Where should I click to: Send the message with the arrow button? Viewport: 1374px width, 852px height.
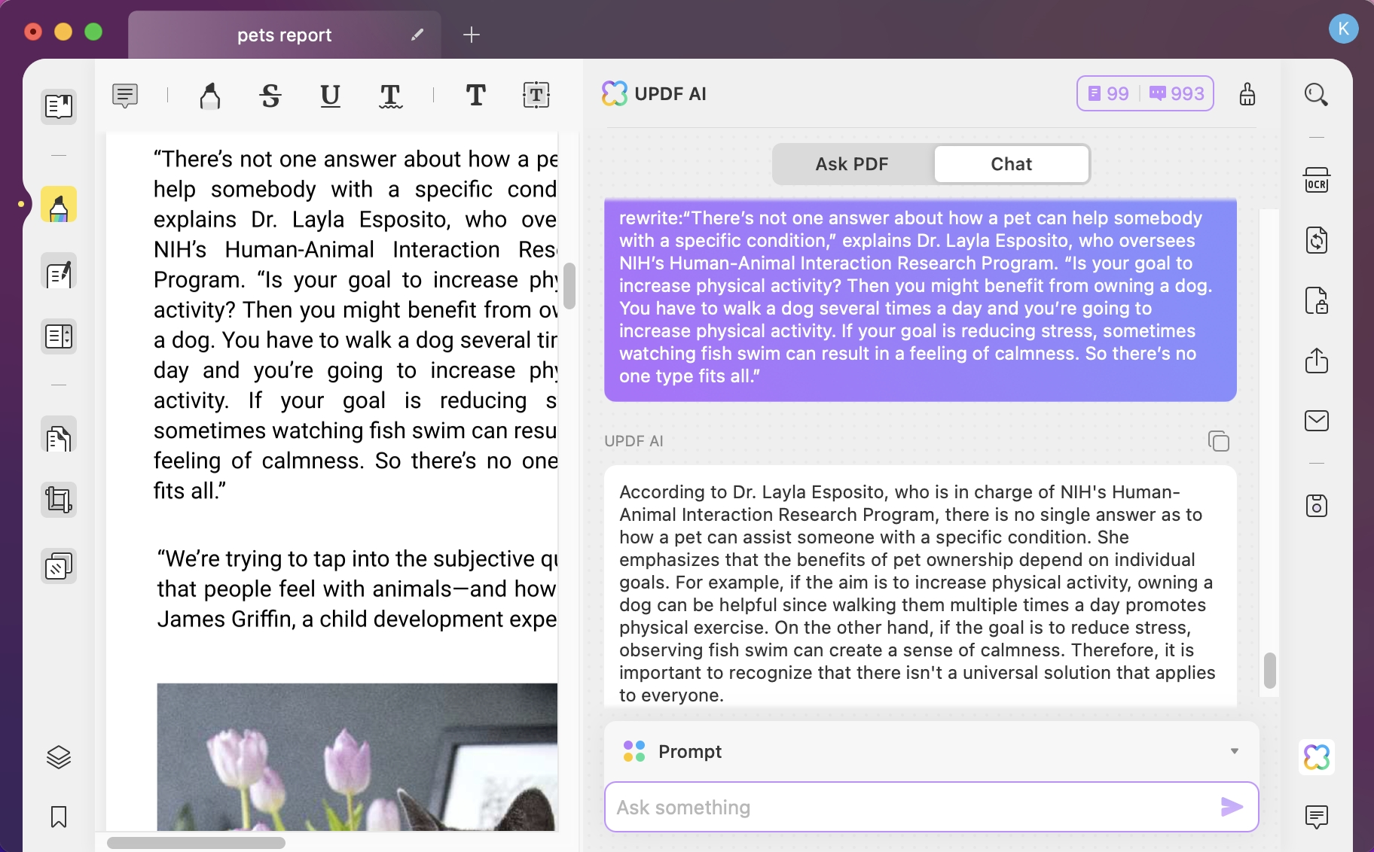pos(1232,807)
